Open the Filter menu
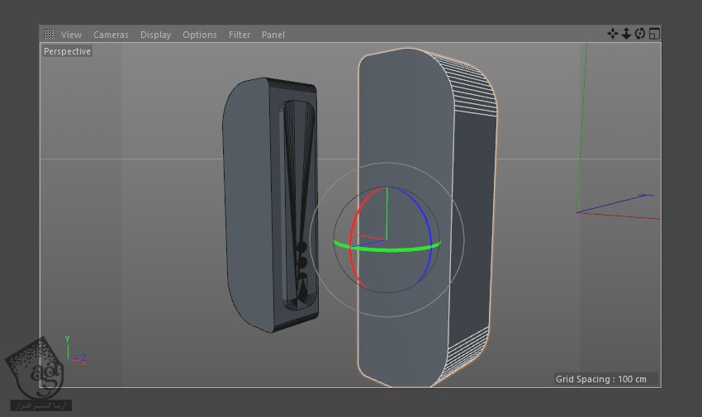Image resolution: width=702 pixels, height=417 pixels. (x=240, y=35)
